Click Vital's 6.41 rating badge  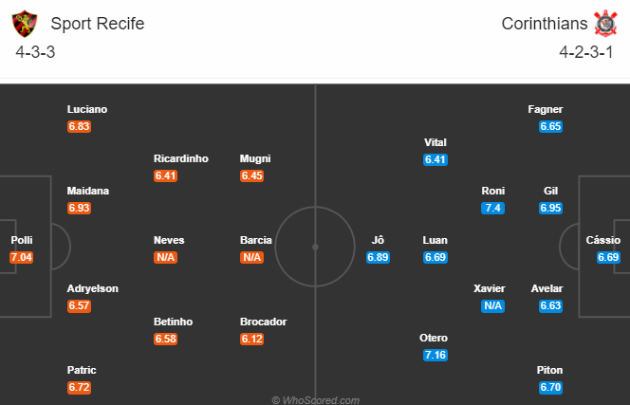point(435,159)
